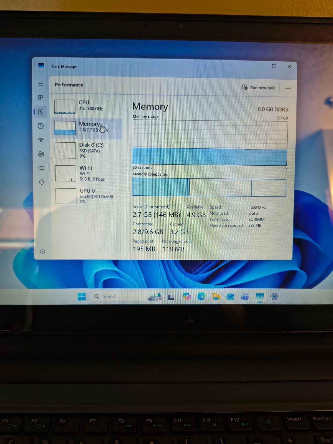This screenshot has width=333, height=444.
Task: Launch Microsoft Edge from the taskbar
Action: [x=201, y=297]
